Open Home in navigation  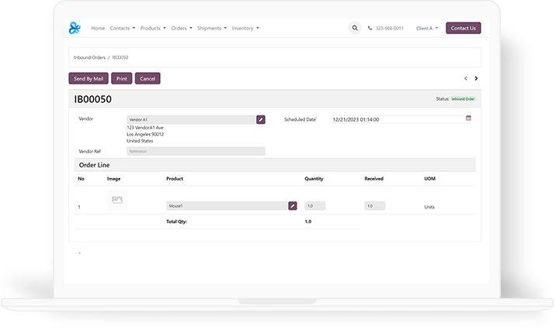[98, 28]
